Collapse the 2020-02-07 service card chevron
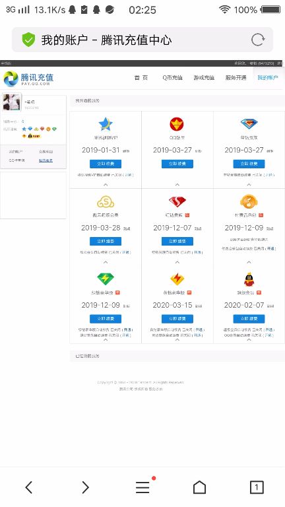The height and width of the screenshot is (507, 285). pos(249,340)
